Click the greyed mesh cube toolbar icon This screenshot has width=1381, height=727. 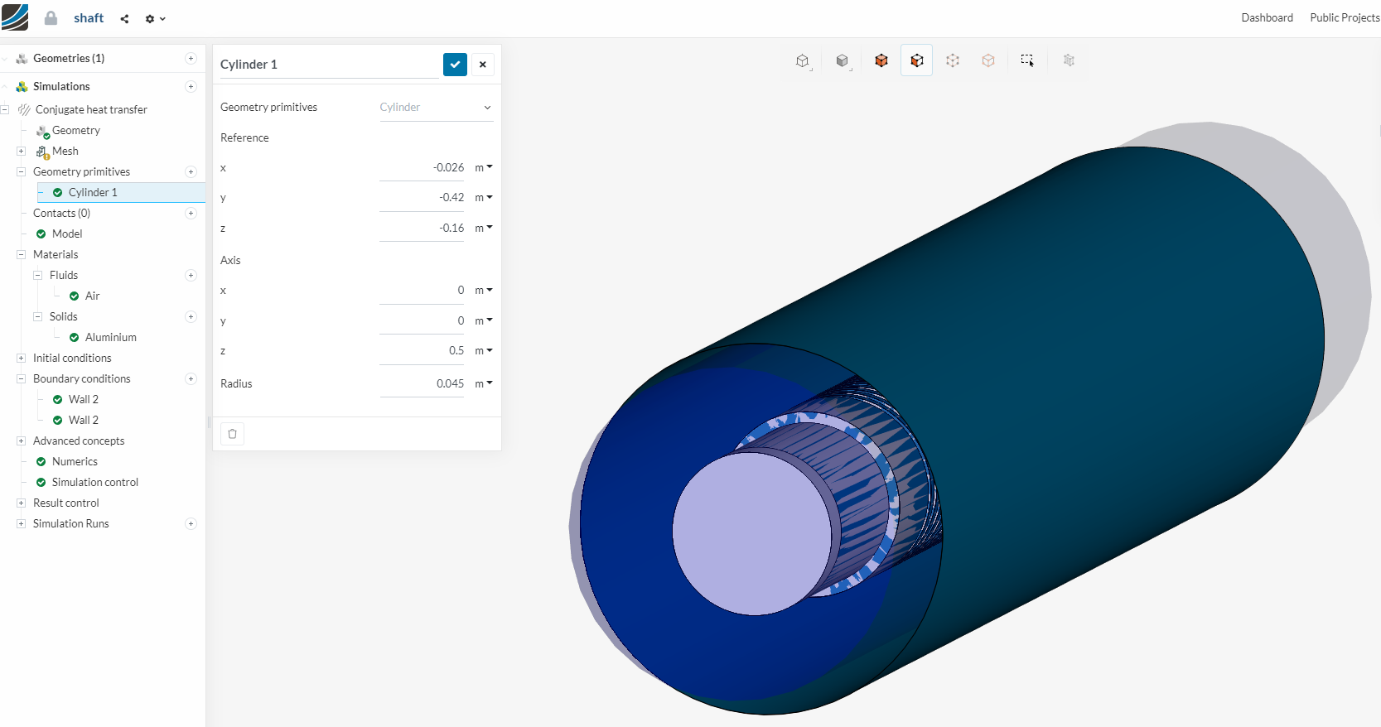click(x=1069, y=60)
